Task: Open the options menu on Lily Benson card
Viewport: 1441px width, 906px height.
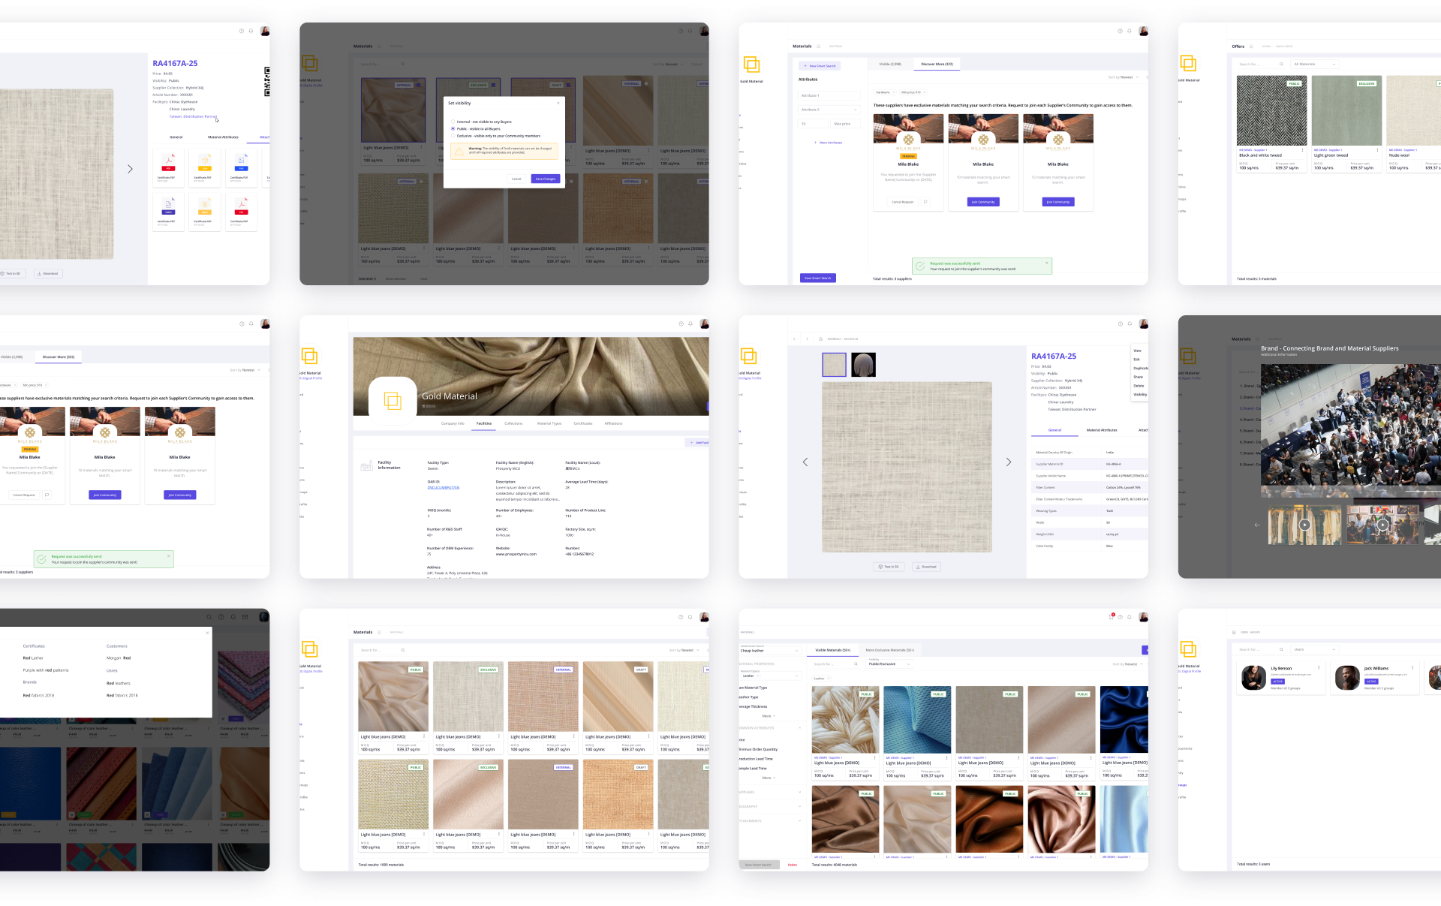Action: pyautogui.click(x=1319, y=667)
